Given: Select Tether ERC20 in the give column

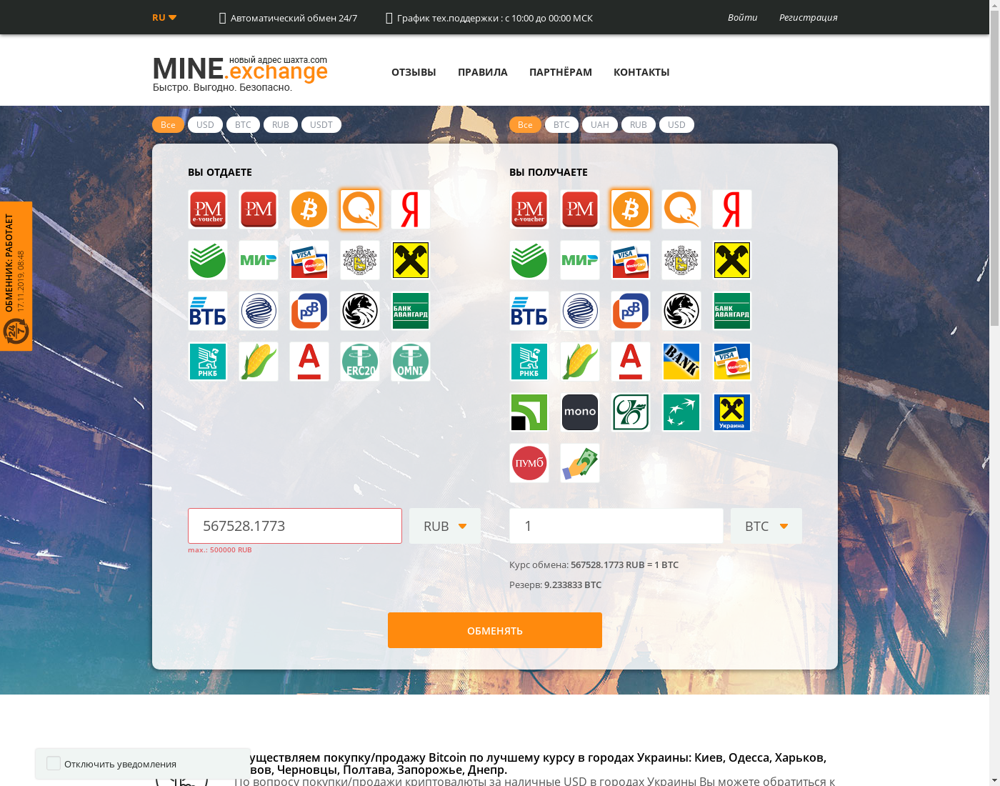Looking at the screenshot, I should click(360, 362).
